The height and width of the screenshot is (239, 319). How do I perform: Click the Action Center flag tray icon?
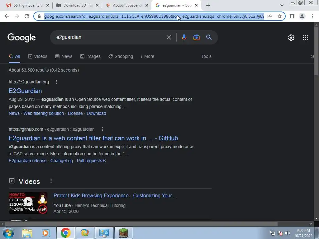[x=280, y=233]
